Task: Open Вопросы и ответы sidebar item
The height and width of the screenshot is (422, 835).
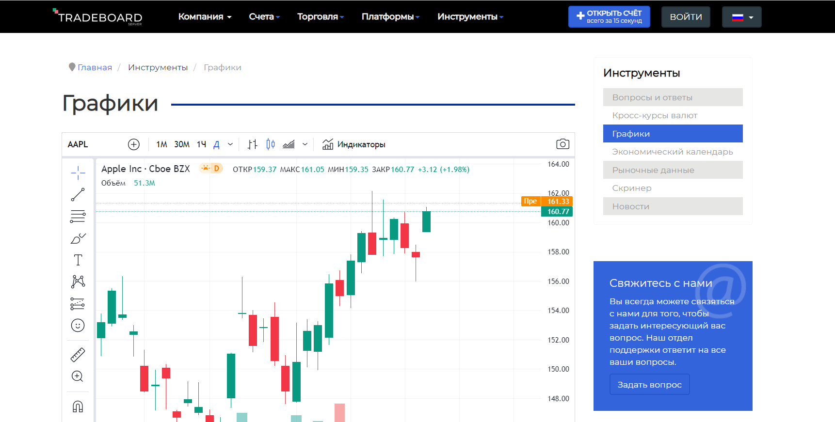Action: point(673,97)
